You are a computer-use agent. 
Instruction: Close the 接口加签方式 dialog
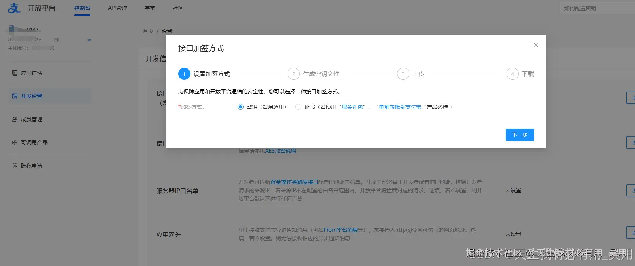[x=536, y=45]
